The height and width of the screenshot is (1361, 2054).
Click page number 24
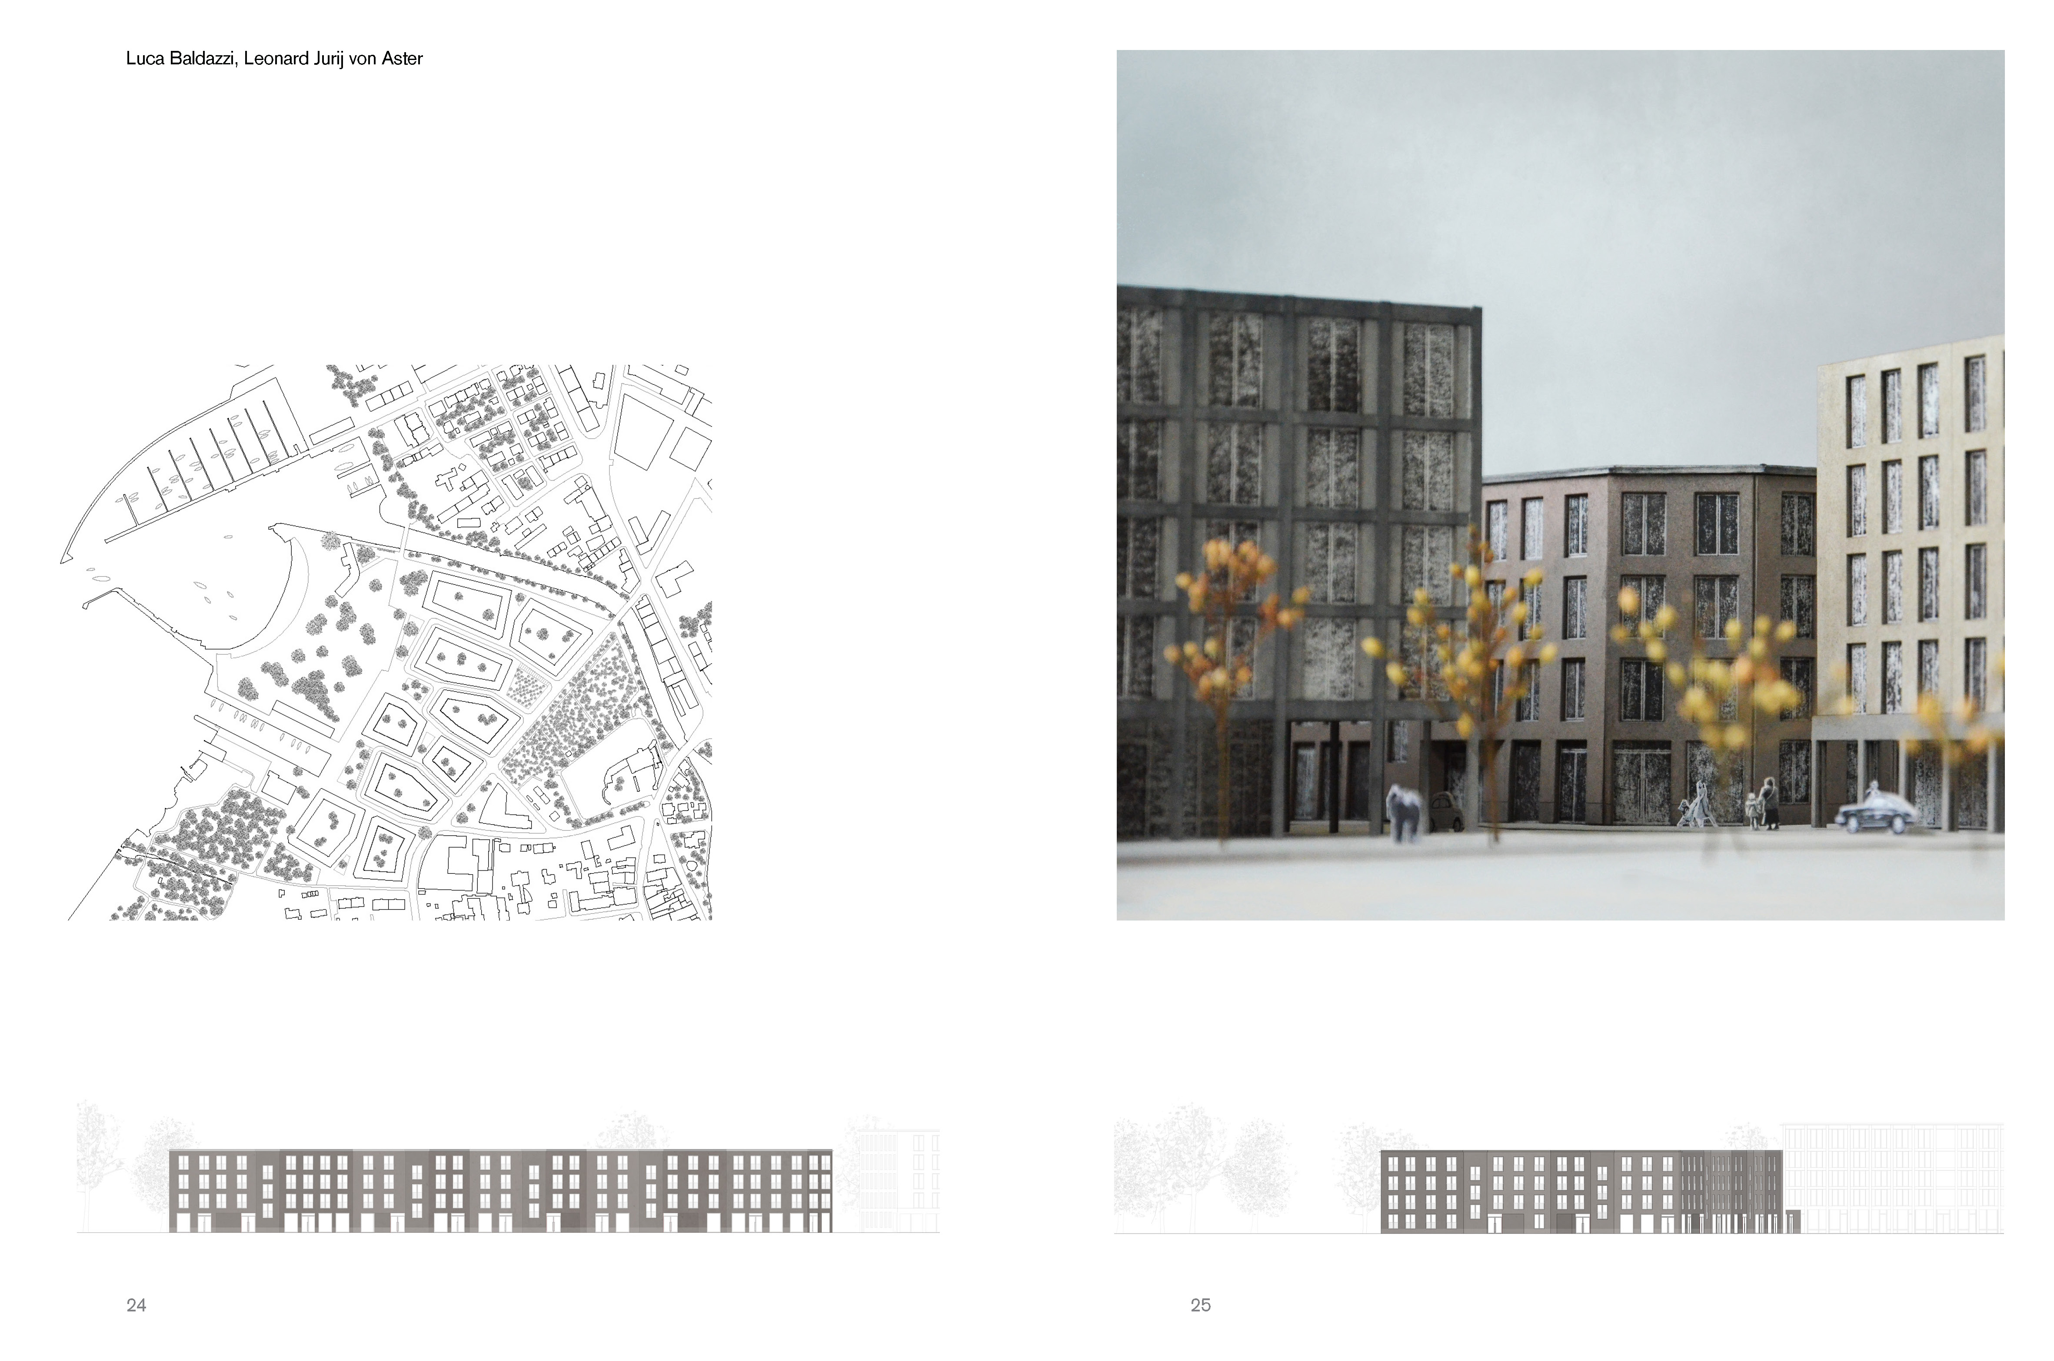click(x=136, y=1304)
